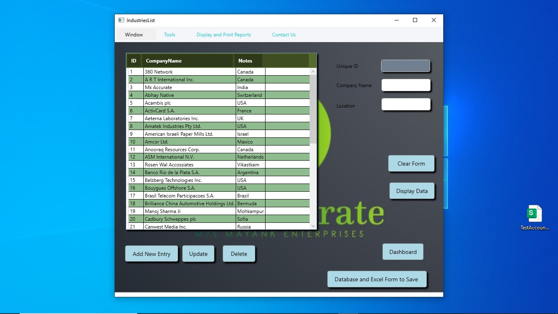Open the Tools menu

pyautogui.click(x=170, y=35)
